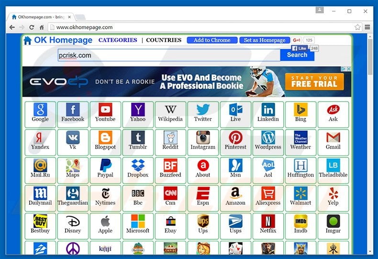Open the Bestbuy tile
Viewport: 378px width, 259px height.
40,226
